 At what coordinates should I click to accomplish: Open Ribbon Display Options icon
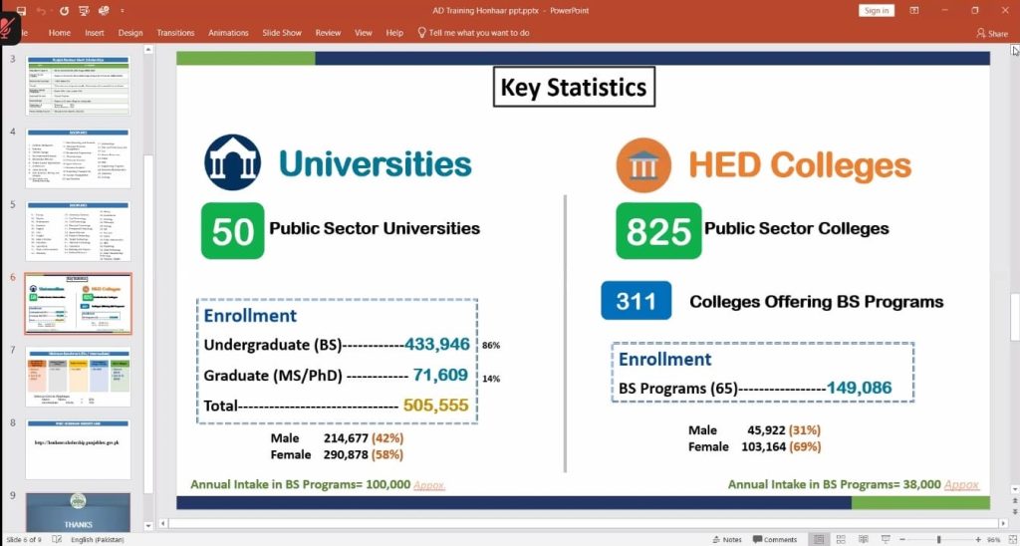(914, 10)
